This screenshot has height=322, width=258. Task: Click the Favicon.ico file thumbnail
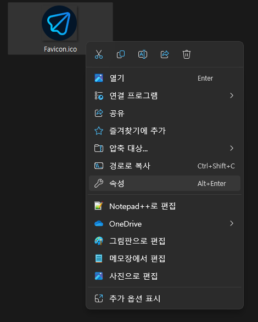(x=59, y=23)
